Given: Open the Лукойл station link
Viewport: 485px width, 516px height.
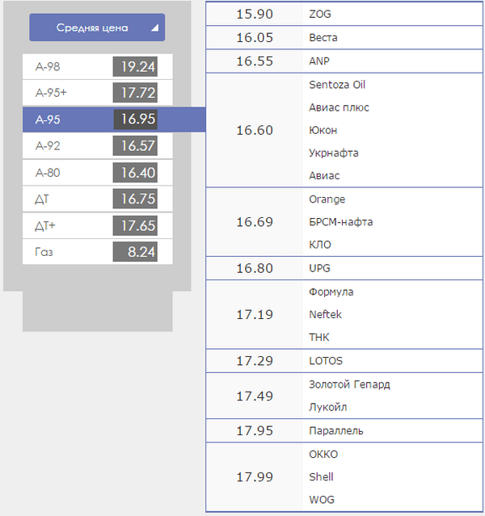Looking at the screenshot, I should 327,408.
